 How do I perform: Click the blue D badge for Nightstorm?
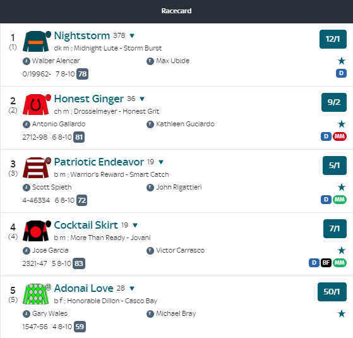pyautogui.click(x=341, y=73)
